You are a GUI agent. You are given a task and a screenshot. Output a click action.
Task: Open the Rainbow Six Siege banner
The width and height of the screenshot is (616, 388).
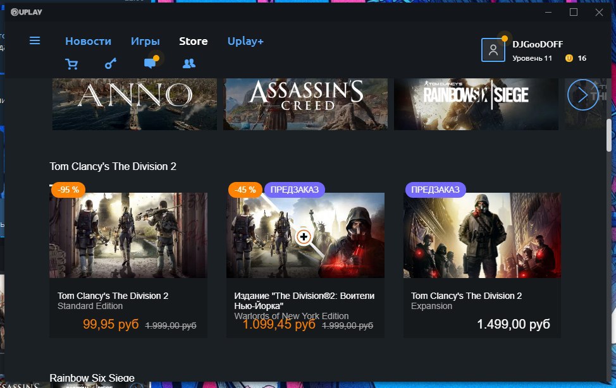tap(476, 104)
